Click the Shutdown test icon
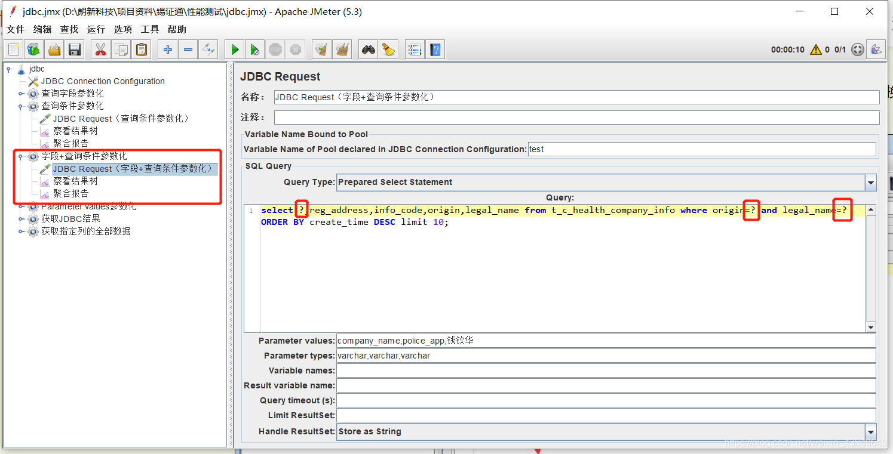Viewport: 893px width, 454px height. click(x=295, y=50)
